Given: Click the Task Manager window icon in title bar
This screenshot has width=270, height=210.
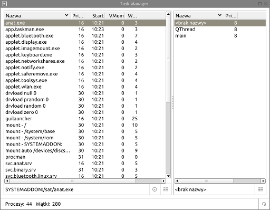Looking at the screenshot, I should 4,4.
